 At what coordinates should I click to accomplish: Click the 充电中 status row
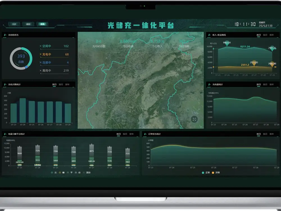click(x=54, y=55)
